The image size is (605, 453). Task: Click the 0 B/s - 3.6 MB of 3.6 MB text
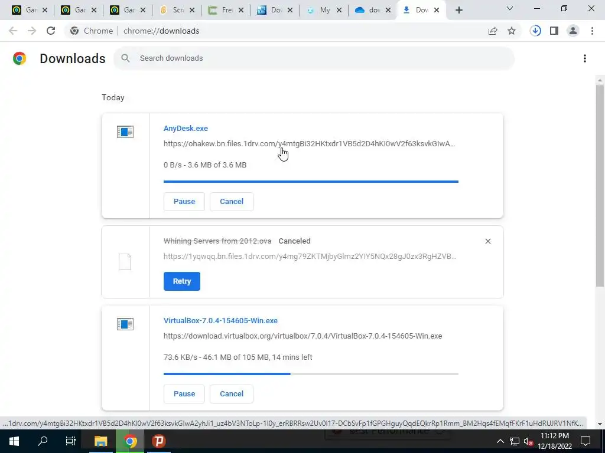tap(205, 165)
